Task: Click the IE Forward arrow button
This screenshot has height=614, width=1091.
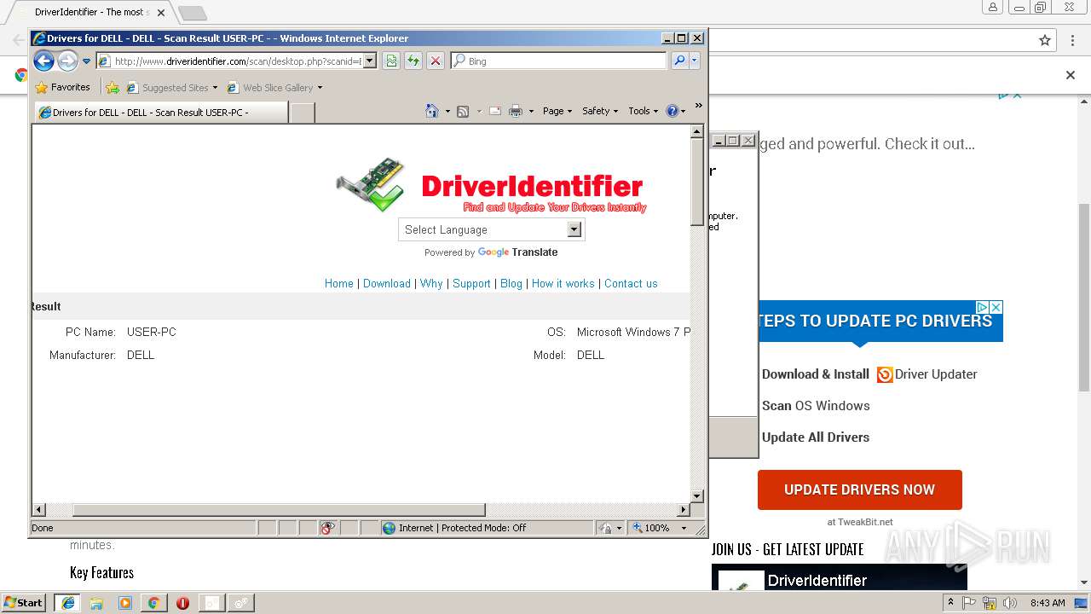Action: tap(67, 61)
